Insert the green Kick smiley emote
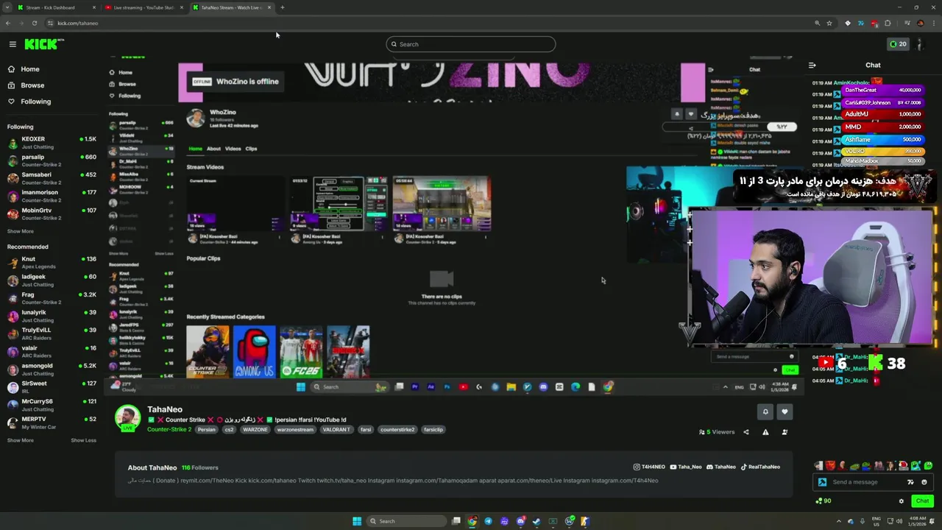 (928, 465)
